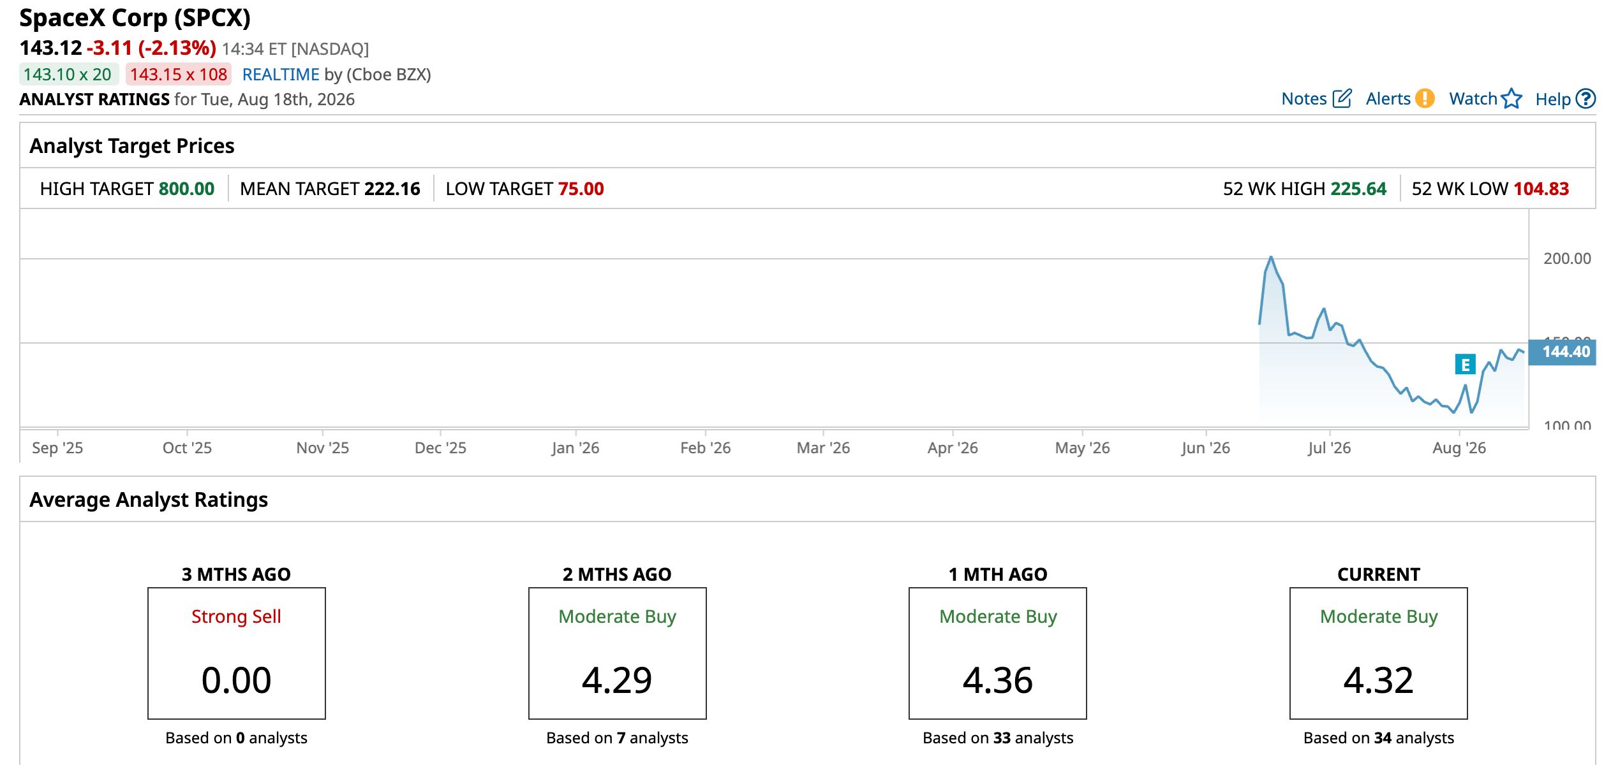This screenshot has width=1604, height=765.
Task: Click the 52 WK LOW 104.83 value
Action: click(1541, 189)
